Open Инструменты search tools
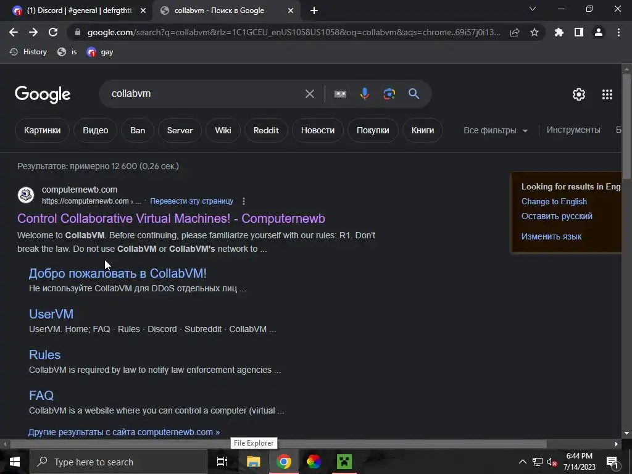The height and width of the screenshot is (474, 632). tap(573, 130)
